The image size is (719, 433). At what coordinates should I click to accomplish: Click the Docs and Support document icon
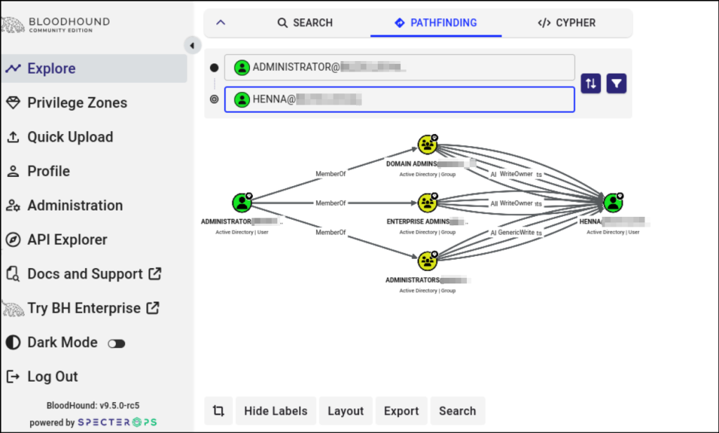13,274
